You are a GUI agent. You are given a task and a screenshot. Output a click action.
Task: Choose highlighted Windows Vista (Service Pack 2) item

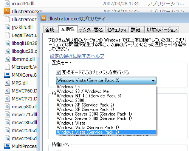(106, 132)
